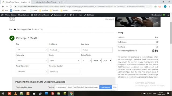Select the total price $ 54
Viewport: 172px width, 96px height.
(155, 51)
